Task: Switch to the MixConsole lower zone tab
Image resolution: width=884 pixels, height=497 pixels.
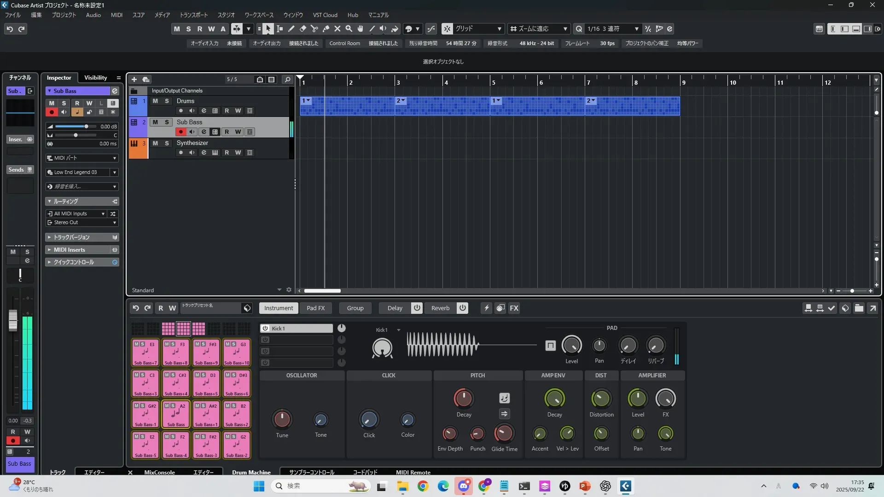Action: coord(159,473)
